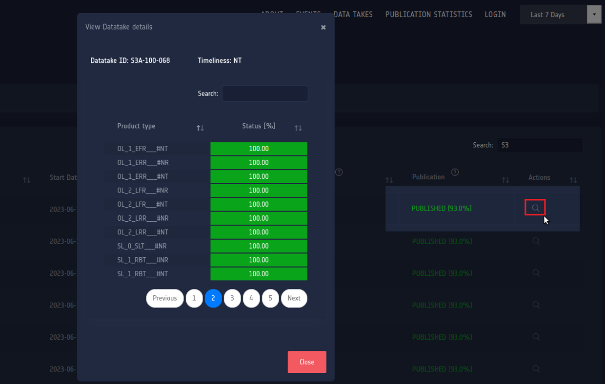Screen dimensions: 605x384
Task: Click the OL_2_LFR___#NT product row
Action: click(x=205, y=204)
